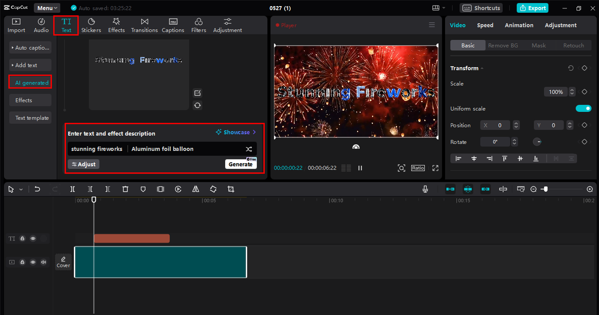Hide the text track with eye icon
599x315 pixels.
(33, 238)
